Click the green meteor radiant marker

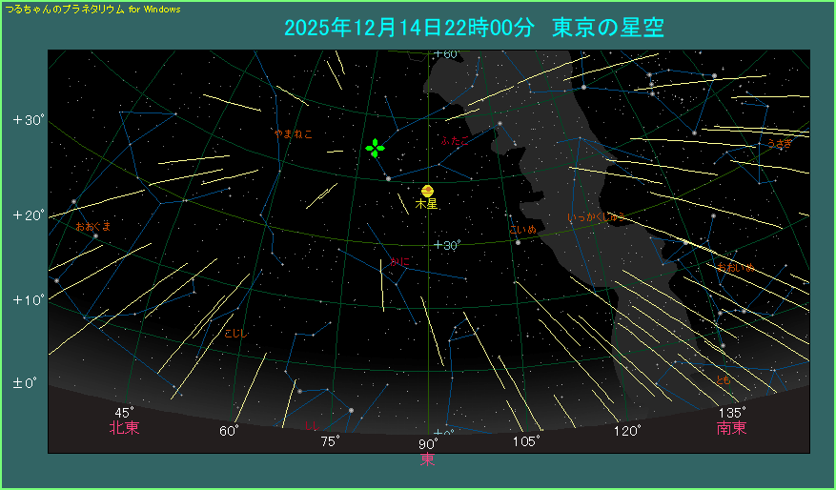(x=376, y=148)
